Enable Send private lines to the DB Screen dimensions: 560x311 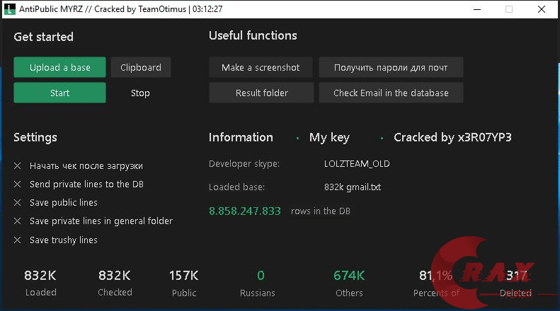(18, 184)
